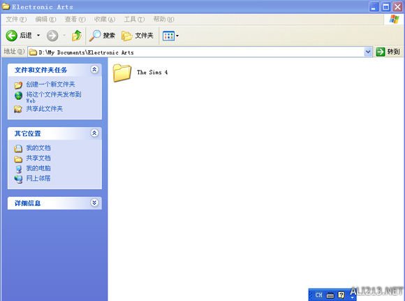
Task: Click the 搜索 search magnifier button
Action: [102, 36]
